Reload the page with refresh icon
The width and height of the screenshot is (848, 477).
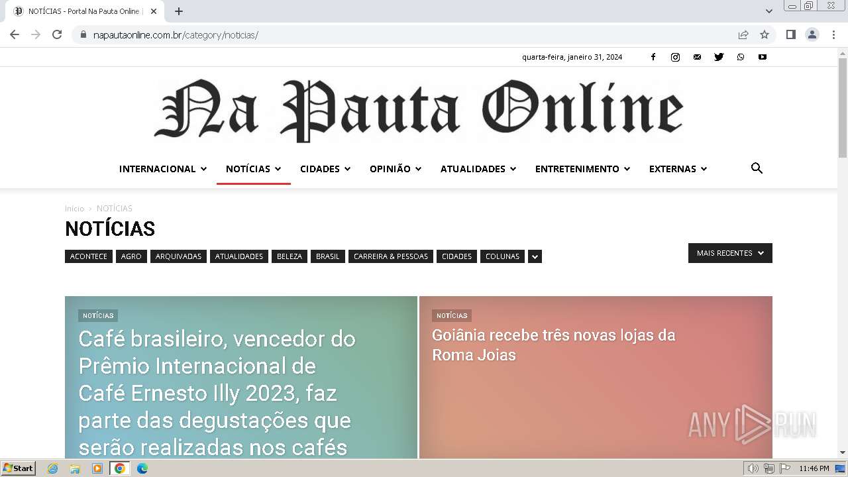[57, 34]
